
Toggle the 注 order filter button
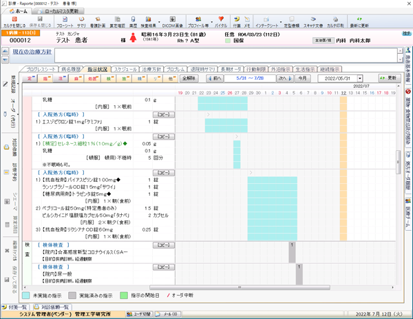point(61,79)
